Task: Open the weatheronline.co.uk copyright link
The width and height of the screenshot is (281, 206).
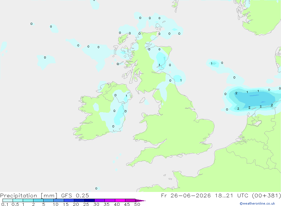Action: 257,203
